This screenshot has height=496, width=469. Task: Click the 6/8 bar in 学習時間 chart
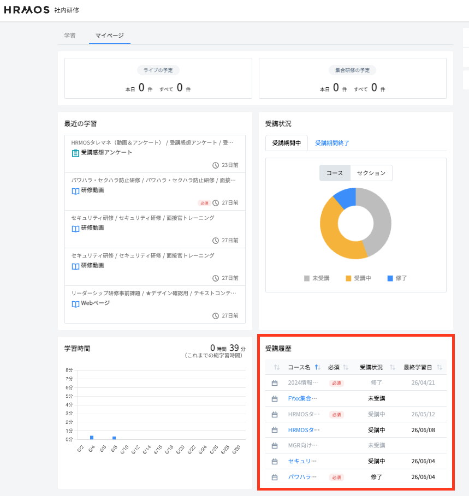[x=114, y=438]
